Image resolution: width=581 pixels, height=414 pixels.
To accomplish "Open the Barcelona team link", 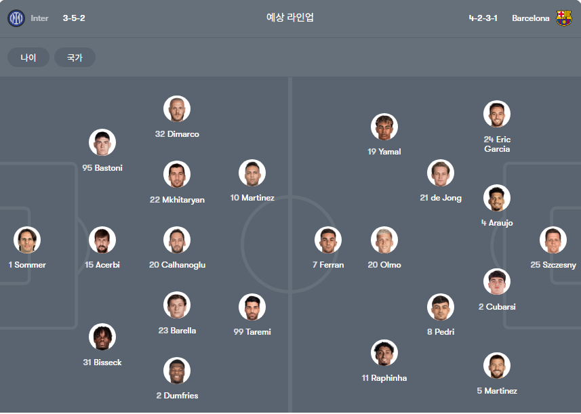I will point(530,18).
